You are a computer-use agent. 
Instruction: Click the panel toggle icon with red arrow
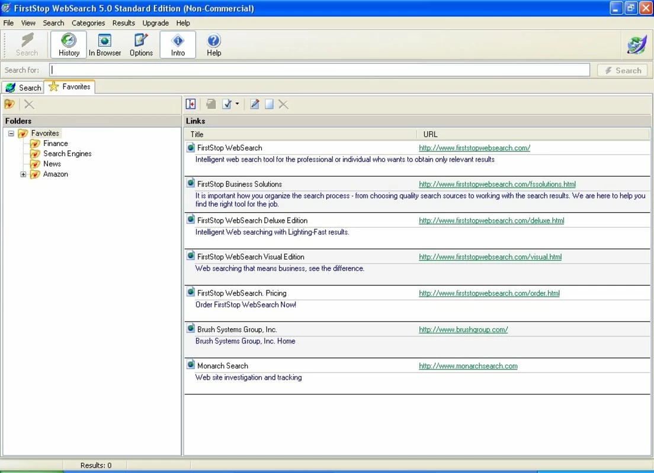coord(191,104)
